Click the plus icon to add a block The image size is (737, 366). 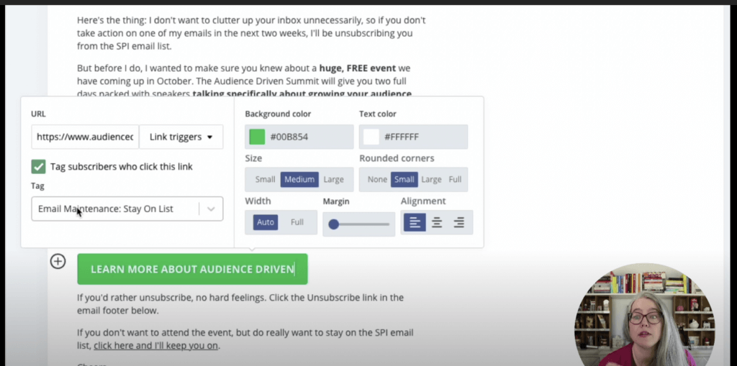coord(58,261)
